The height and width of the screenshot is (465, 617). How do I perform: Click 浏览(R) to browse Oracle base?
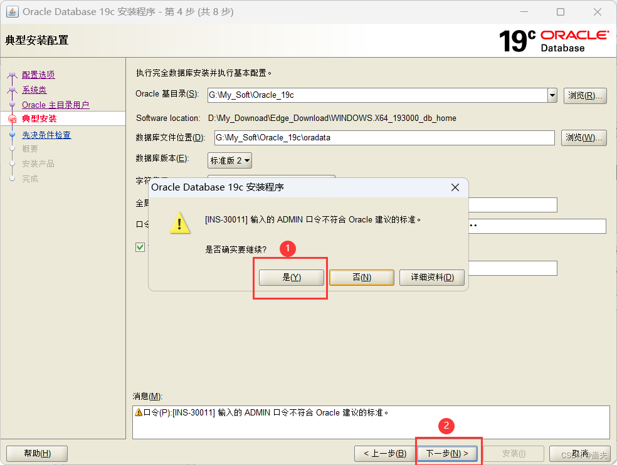pos(585,96)
